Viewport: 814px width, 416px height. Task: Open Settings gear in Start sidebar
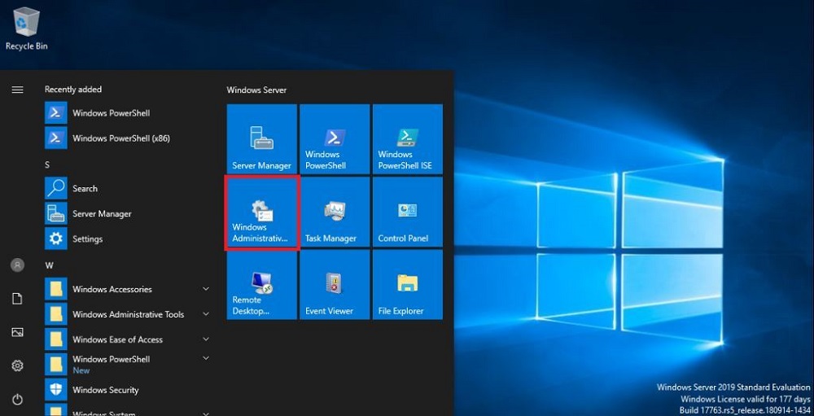17,366
